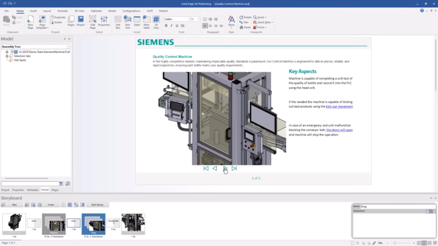Open the Pages tab in Model panel

coord(55,190)
